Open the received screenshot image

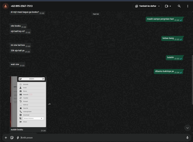(x=28, y=102)
